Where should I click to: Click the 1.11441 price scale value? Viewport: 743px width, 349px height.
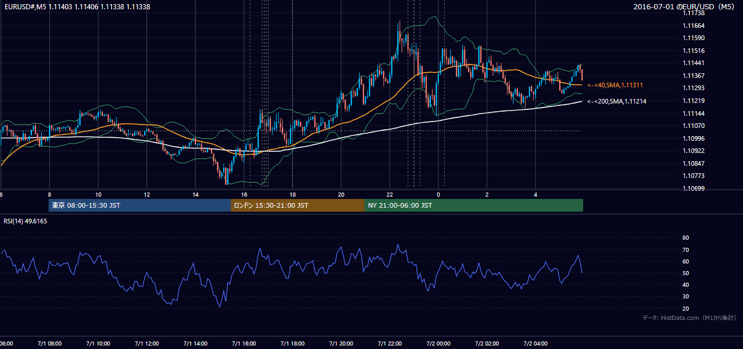693,63
